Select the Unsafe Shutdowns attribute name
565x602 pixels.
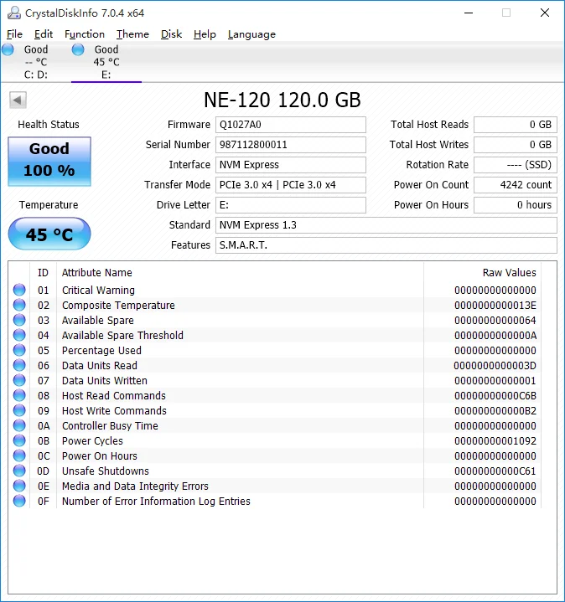pyautogui.click(x=106, y=471)
